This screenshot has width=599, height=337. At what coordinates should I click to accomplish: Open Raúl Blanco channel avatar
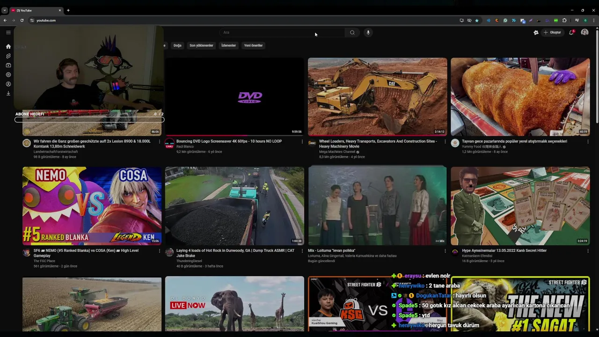169,143
